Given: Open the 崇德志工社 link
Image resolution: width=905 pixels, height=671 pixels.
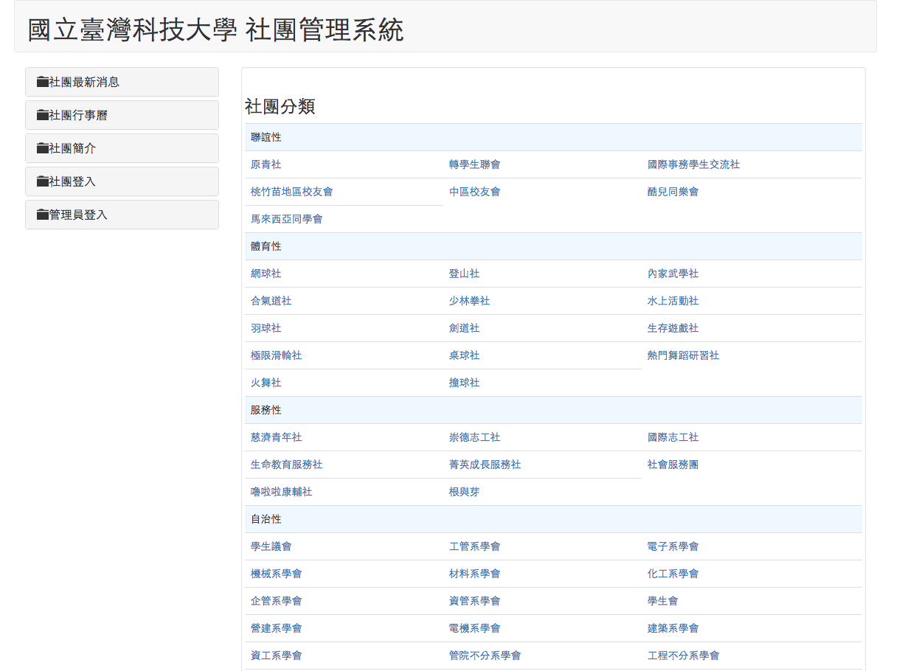Looking at the screenshot, I should tap(474, 437).
